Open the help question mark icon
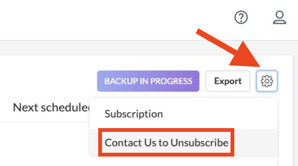The image size is (298, 166). (241, 17)
